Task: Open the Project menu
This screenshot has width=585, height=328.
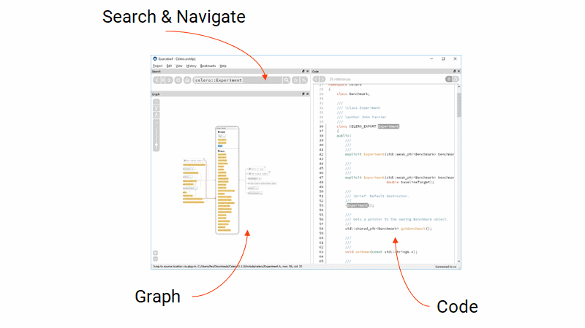Action: point(157,66)
